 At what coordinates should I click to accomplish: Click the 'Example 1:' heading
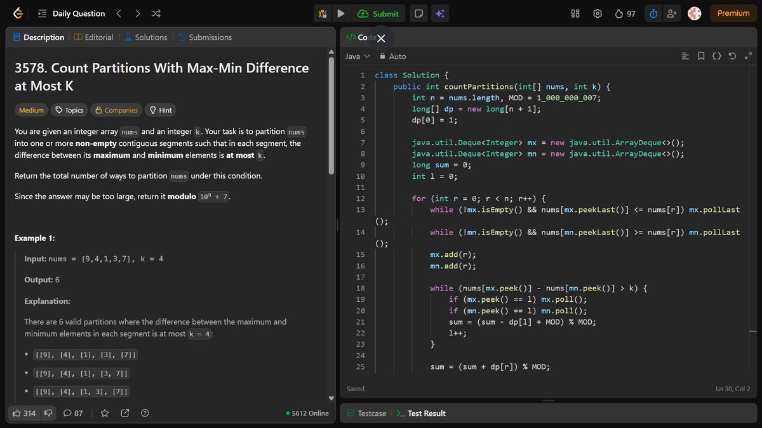pos(35,238)
